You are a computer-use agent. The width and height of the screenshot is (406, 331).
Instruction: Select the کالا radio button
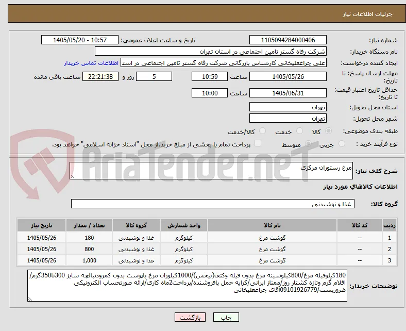click(328, 131)
